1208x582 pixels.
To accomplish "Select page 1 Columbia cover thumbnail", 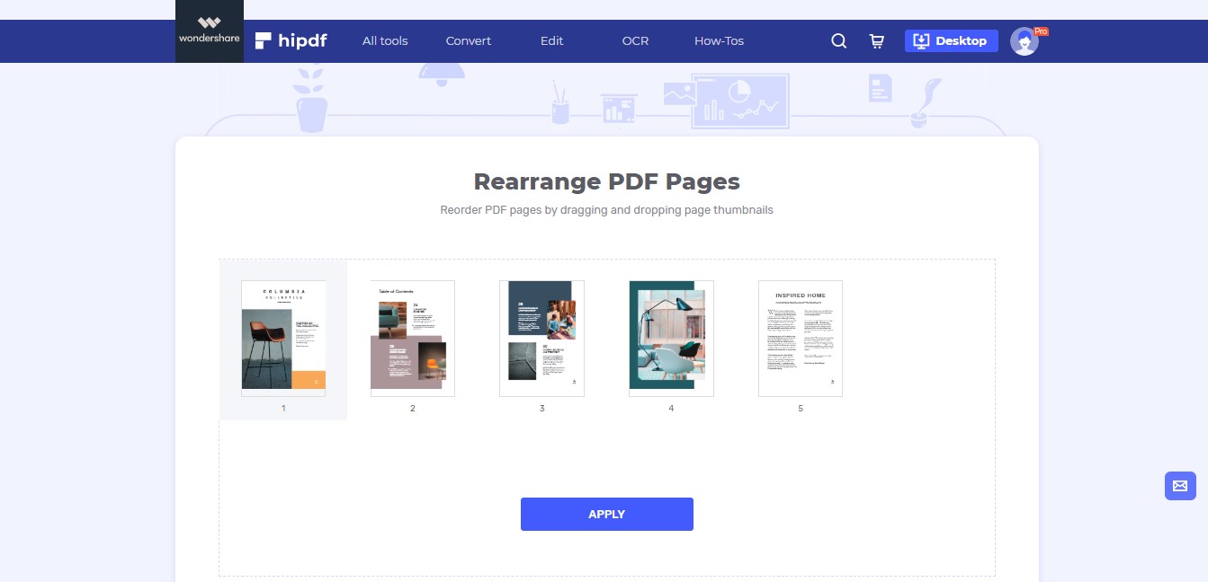I will (283, 339).
